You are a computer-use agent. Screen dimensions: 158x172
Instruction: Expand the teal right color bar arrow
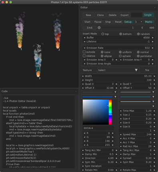[153, 97]
